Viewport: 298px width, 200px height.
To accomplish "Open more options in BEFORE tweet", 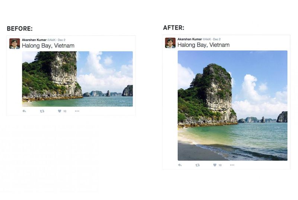I will pos(77,111).
